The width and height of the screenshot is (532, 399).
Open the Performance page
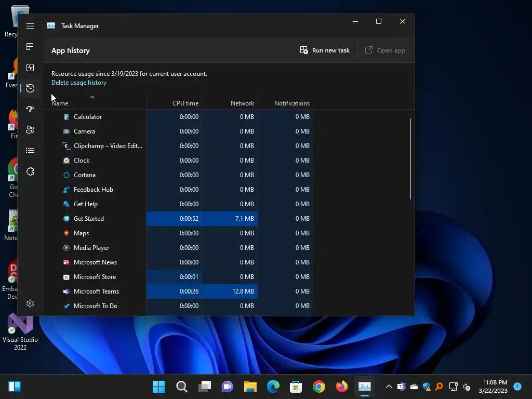[x=30, y=68]
